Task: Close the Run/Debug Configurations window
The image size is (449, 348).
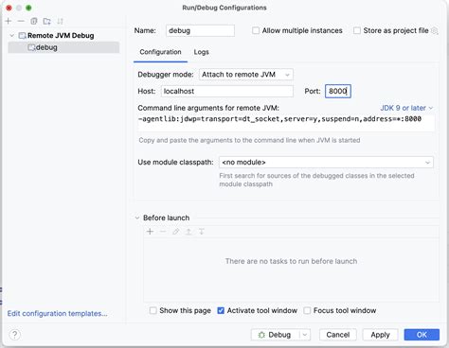Action: tap(9, 8)
